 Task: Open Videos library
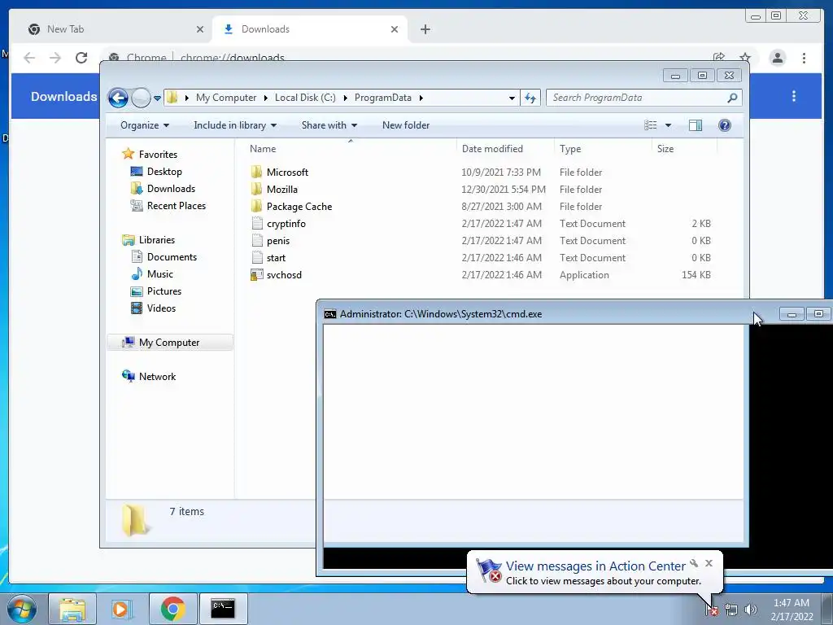(161, 308)
